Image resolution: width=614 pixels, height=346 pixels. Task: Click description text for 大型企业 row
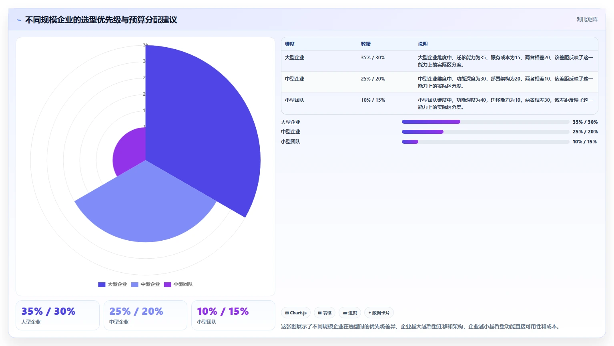coord(506,61)
